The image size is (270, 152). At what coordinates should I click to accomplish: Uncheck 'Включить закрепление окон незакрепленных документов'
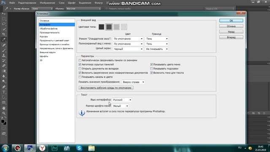coord(80,73)
